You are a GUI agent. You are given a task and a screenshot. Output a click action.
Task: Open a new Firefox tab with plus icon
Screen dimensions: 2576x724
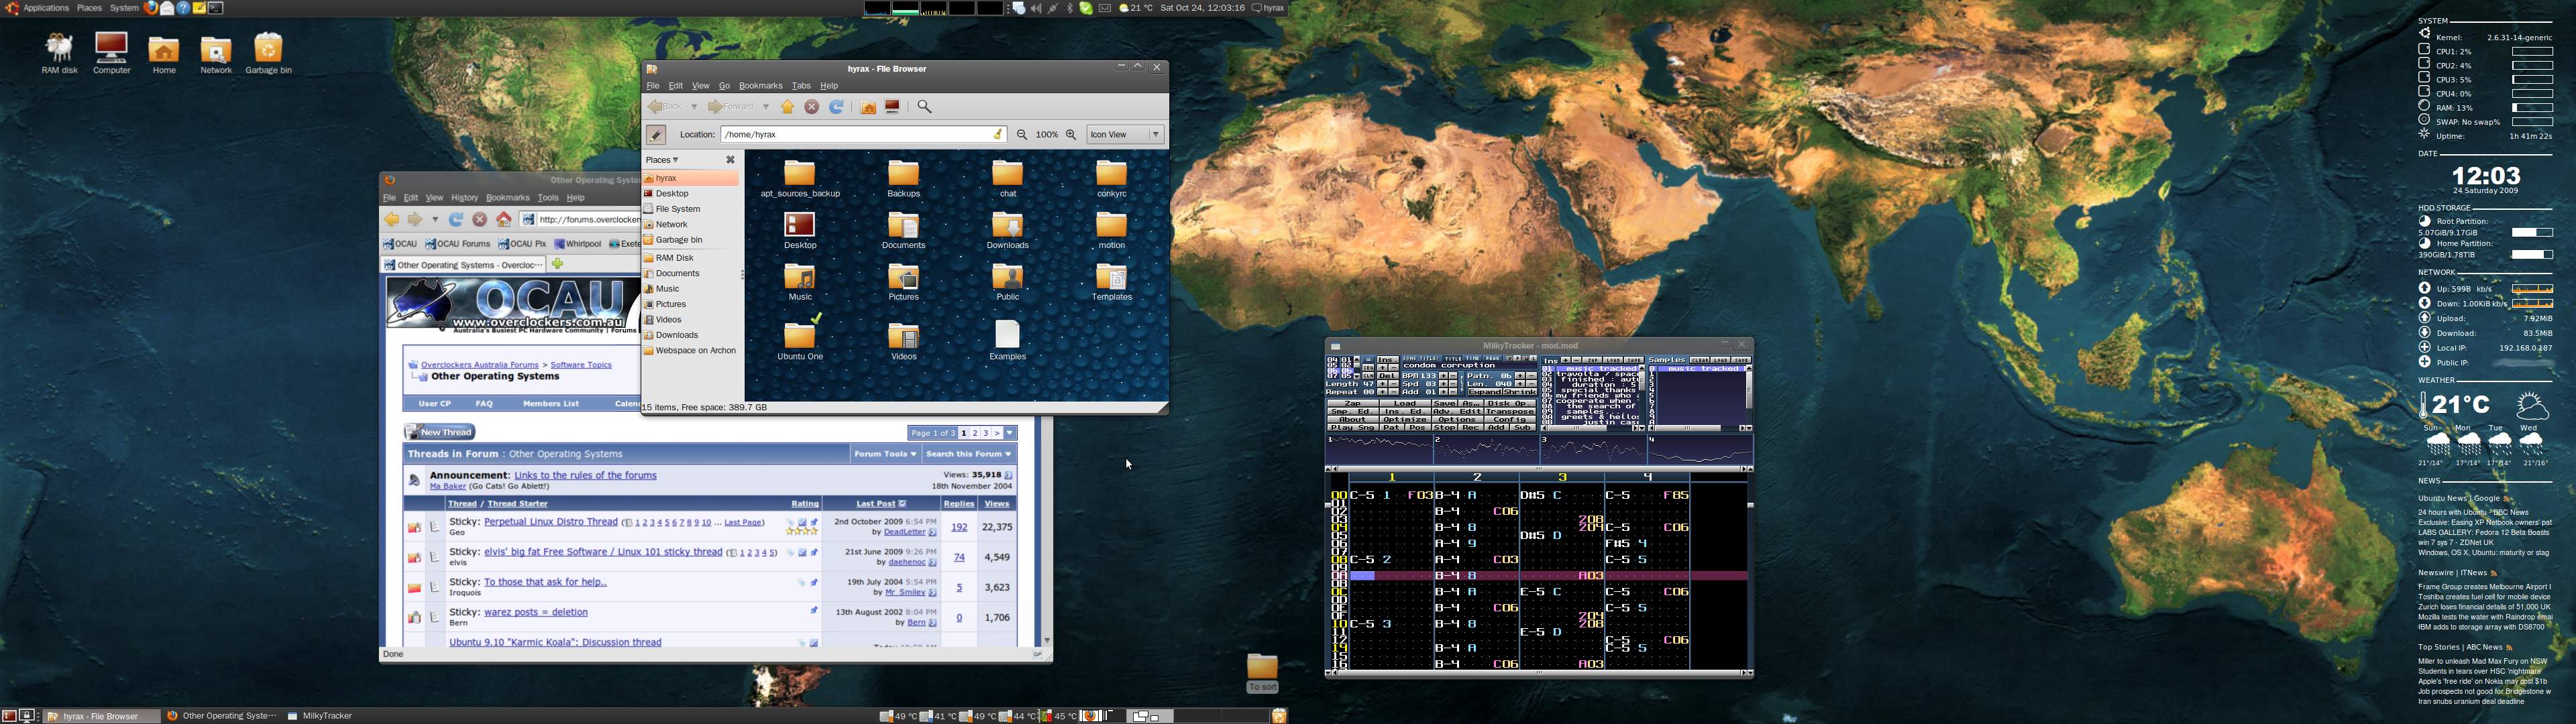pos(558,265)
